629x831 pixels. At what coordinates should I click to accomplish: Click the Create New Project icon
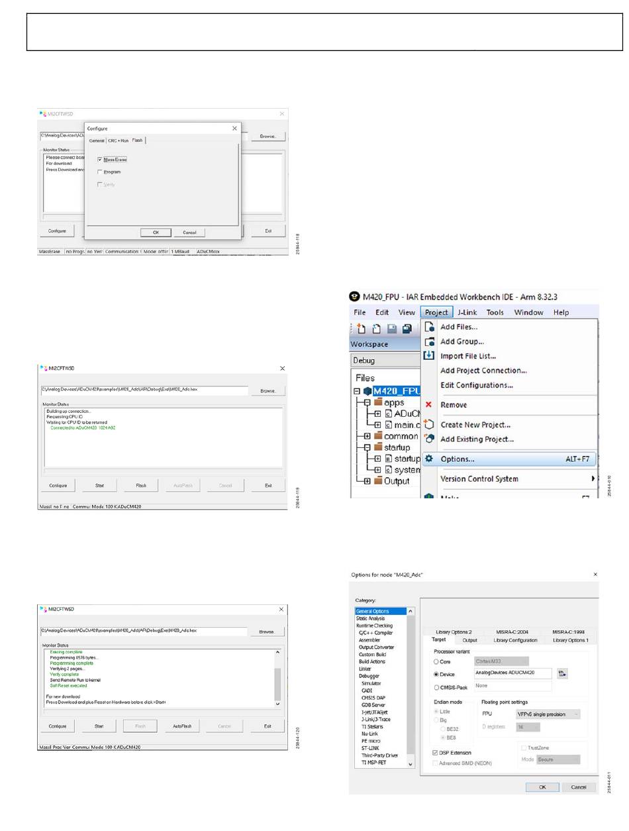[x=429, y=424]
